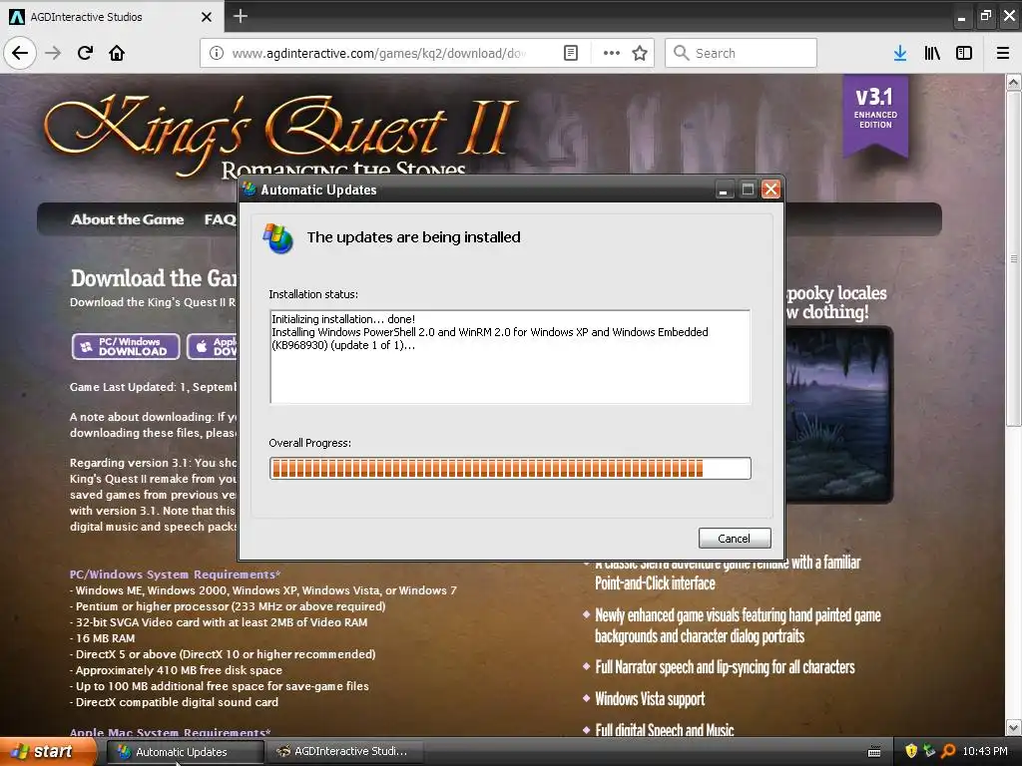Close the AGDInteractive Studios tab
Screen dimensions: 1022x766
(x=206, y=17)
